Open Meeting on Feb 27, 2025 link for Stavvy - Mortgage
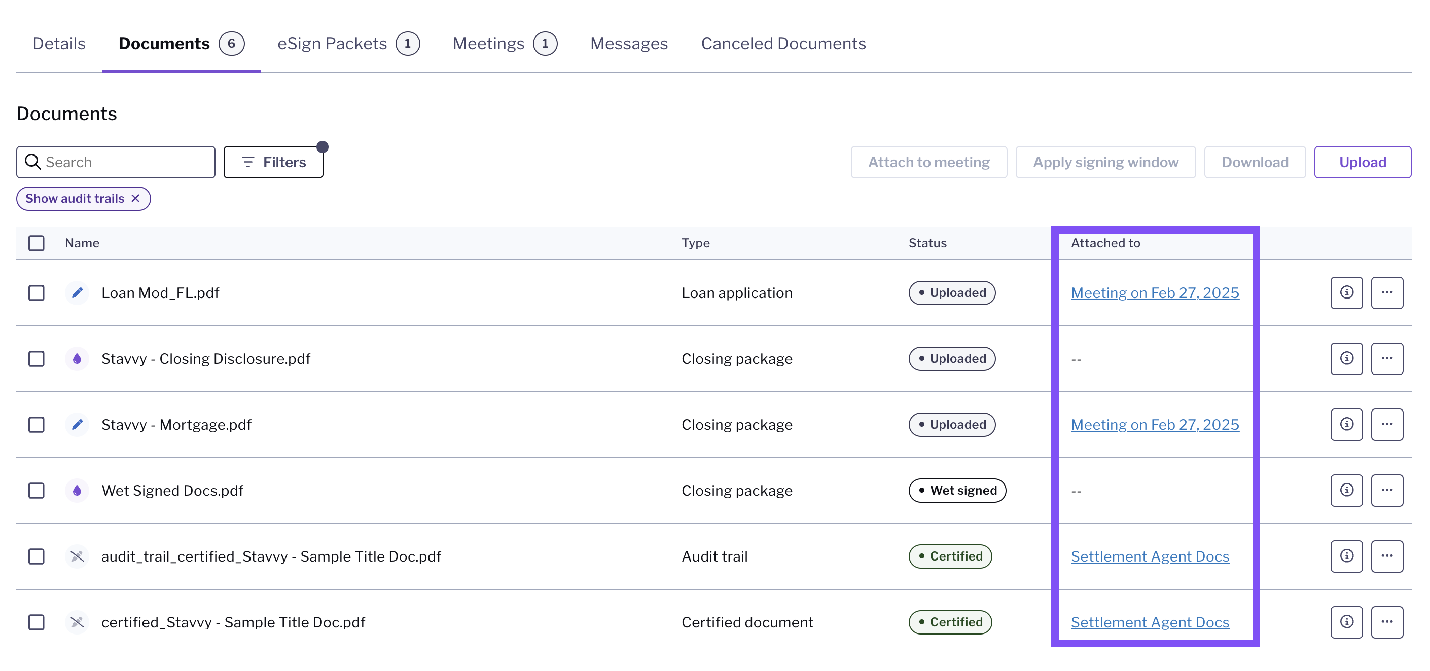 (1155, 425)
